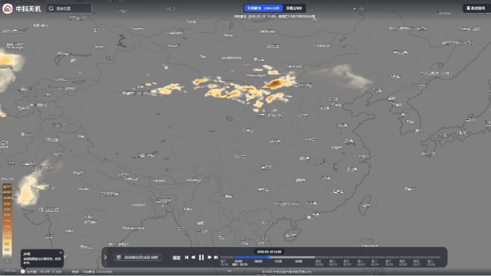The height and width of the screenshot is (276, 491).
Task: Click the 12:00 mark on the timeline
Action: pos(278,261)
